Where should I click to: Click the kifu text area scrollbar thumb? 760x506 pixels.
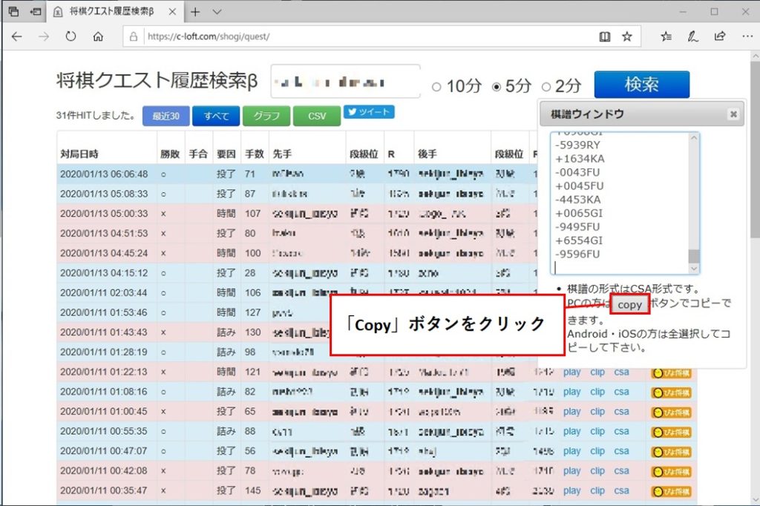click(694, 256)
